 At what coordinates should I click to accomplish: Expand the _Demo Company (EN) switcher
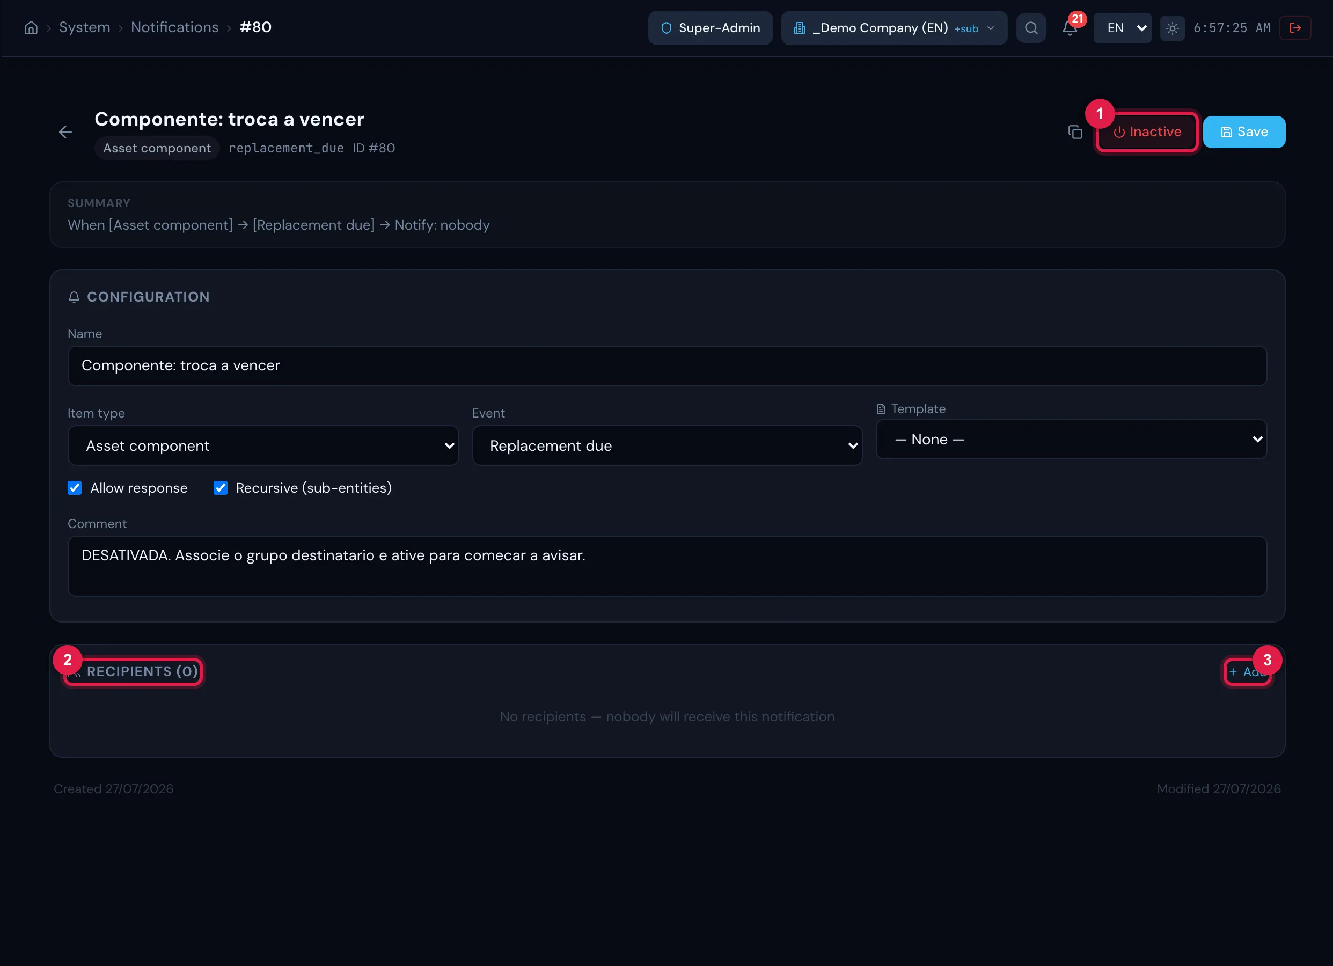click(894, 27)
